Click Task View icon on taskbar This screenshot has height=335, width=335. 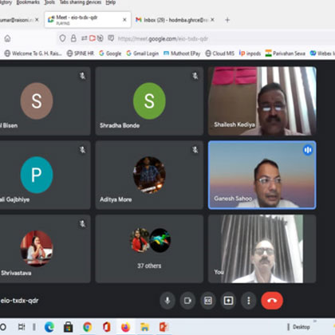pyautogui.click(x=22, y=327)
